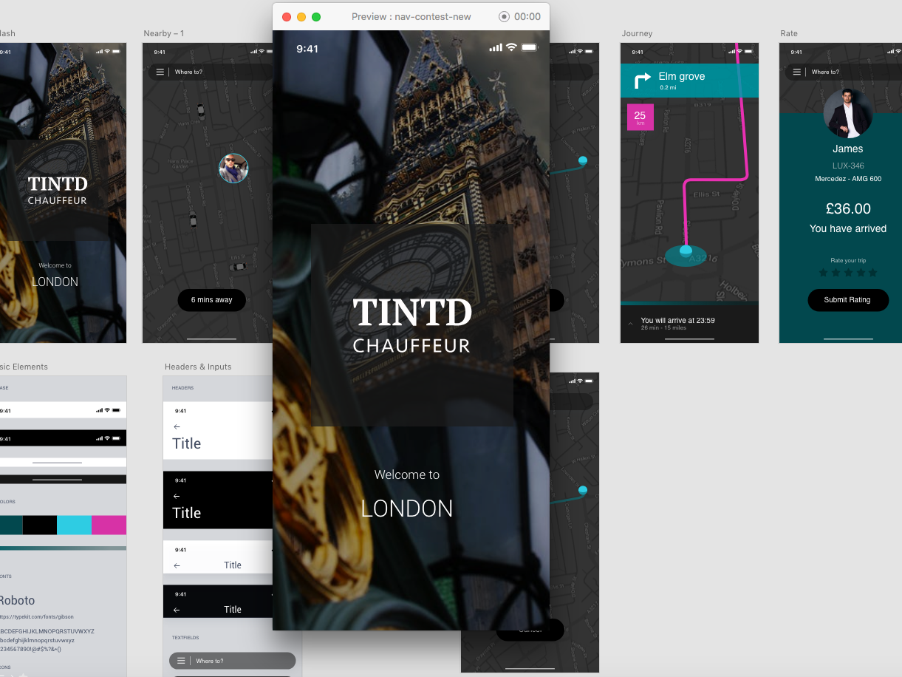This screenshot has height=677, width=902.
Task: Select the HEADERS section label
Action: tap(182, 388)
